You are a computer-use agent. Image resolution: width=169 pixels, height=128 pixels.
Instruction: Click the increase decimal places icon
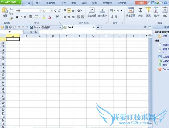[112, 17]
